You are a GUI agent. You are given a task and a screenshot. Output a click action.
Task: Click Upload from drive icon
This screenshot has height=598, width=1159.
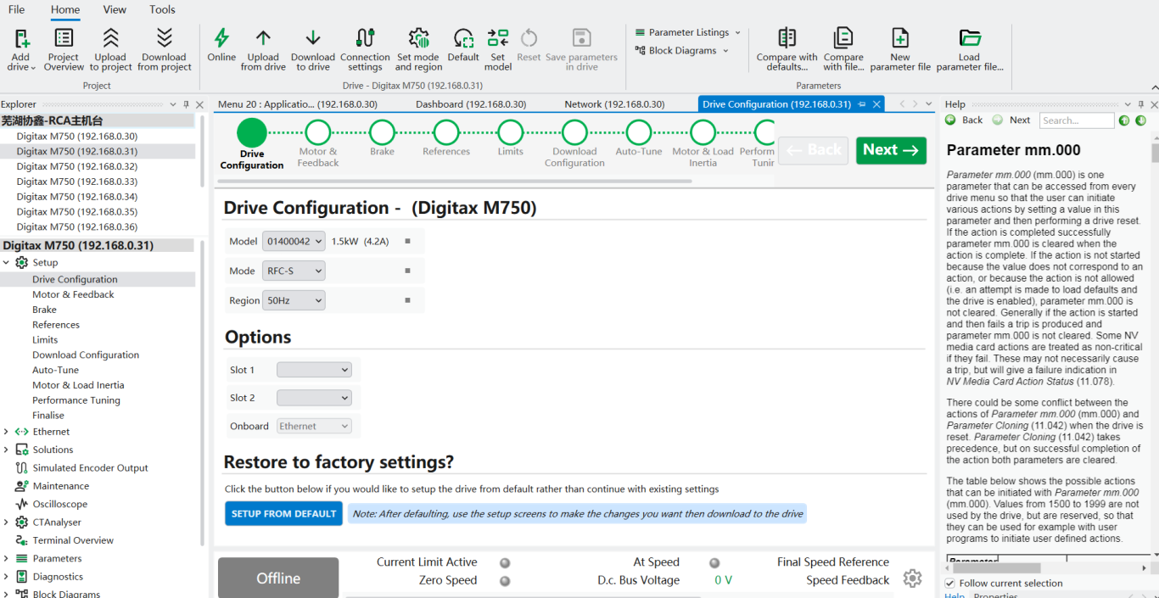pos(263,38)
